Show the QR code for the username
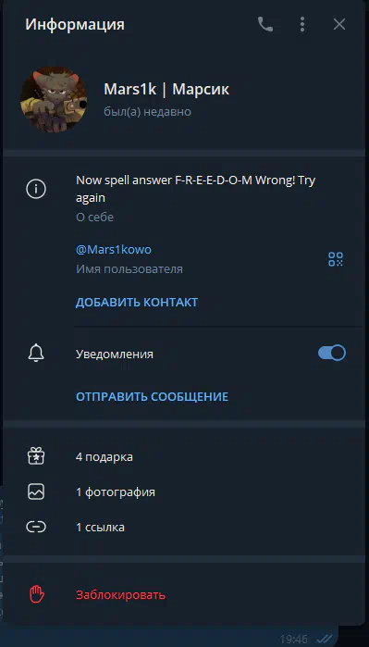369x647 pixels. [x=336, y=259]
